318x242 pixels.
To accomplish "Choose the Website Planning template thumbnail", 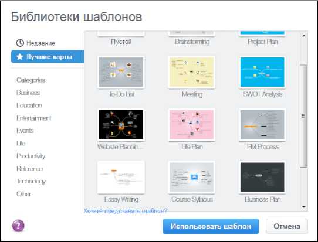I will point(121,125).
